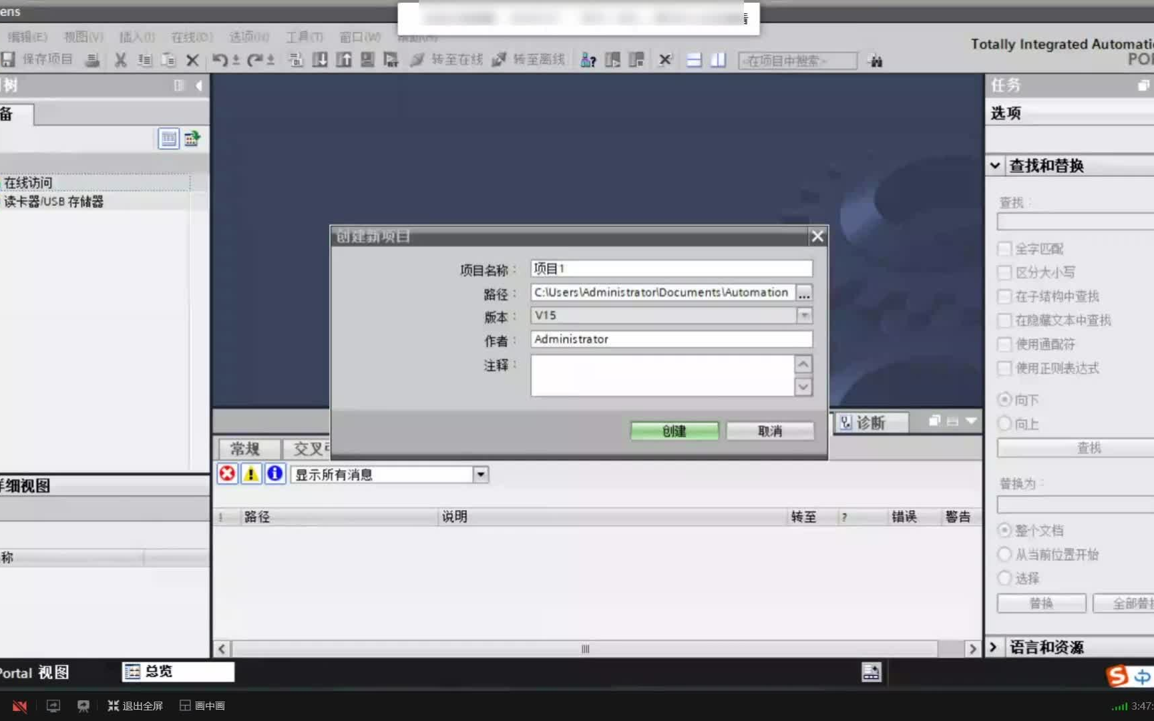
Task: Select the 向上 radio button
Action: (x=1004, y=423)
